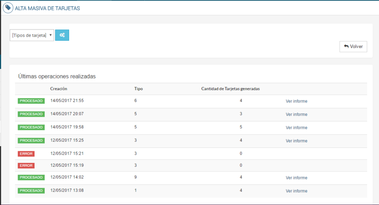Click PROCESADO badge of 14/05/2017 21:55 row
The image size is (379, 205).
(31, 101)
